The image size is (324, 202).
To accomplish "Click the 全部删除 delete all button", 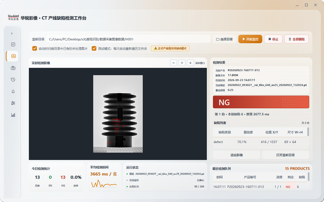I will 296,39.
